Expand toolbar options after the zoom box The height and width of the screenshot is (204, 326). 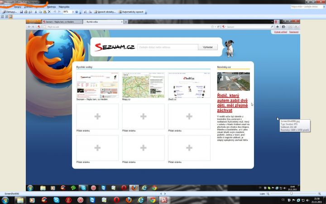click(x=80, y=13)
